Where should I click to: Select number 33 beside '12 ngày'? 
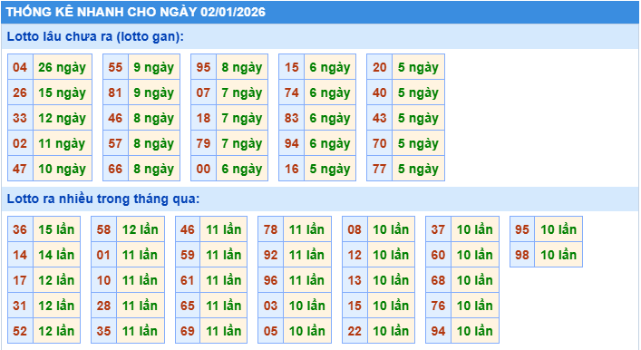[20, 118]
